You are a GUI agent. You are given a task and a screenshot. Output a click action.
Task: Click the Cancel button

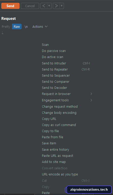tap(30, 6)
